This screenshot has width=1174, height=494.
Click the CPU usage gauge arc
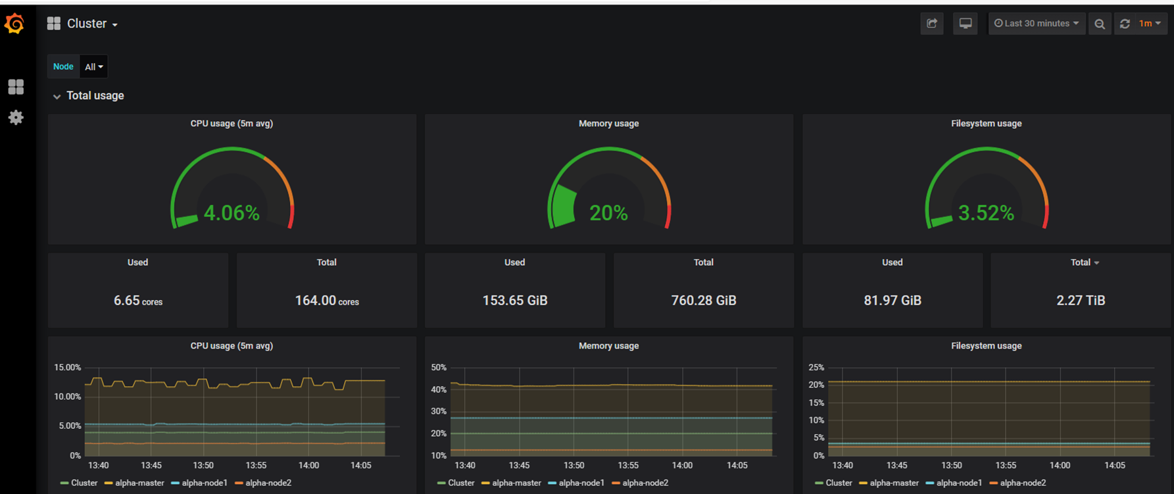click(x=232, y=187)
